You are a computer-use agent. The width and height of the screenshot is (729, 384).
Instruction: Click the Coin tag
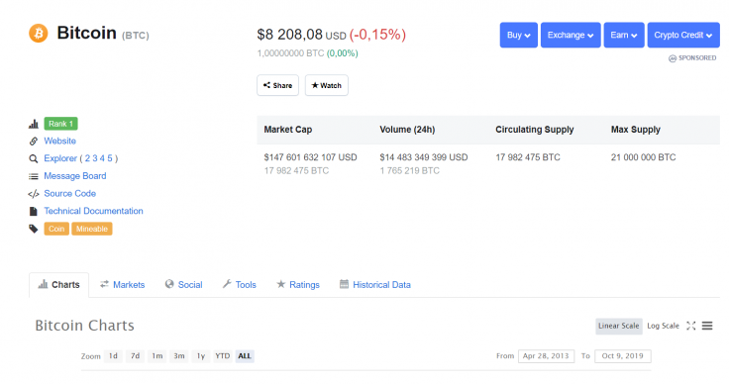point(56,229)
